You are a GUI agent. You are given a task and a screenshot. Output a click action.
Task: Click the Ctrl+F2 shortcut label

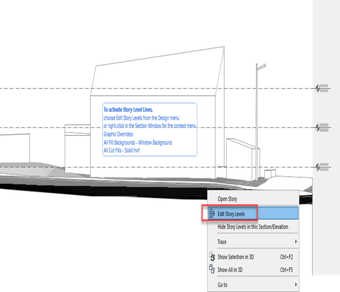(286, 257)
